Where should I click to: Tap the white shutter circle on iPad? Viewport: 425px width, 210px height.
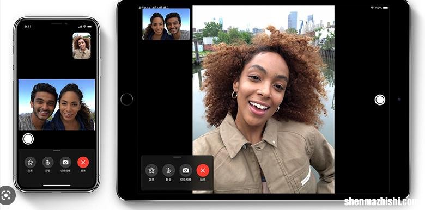click(380, 100)
